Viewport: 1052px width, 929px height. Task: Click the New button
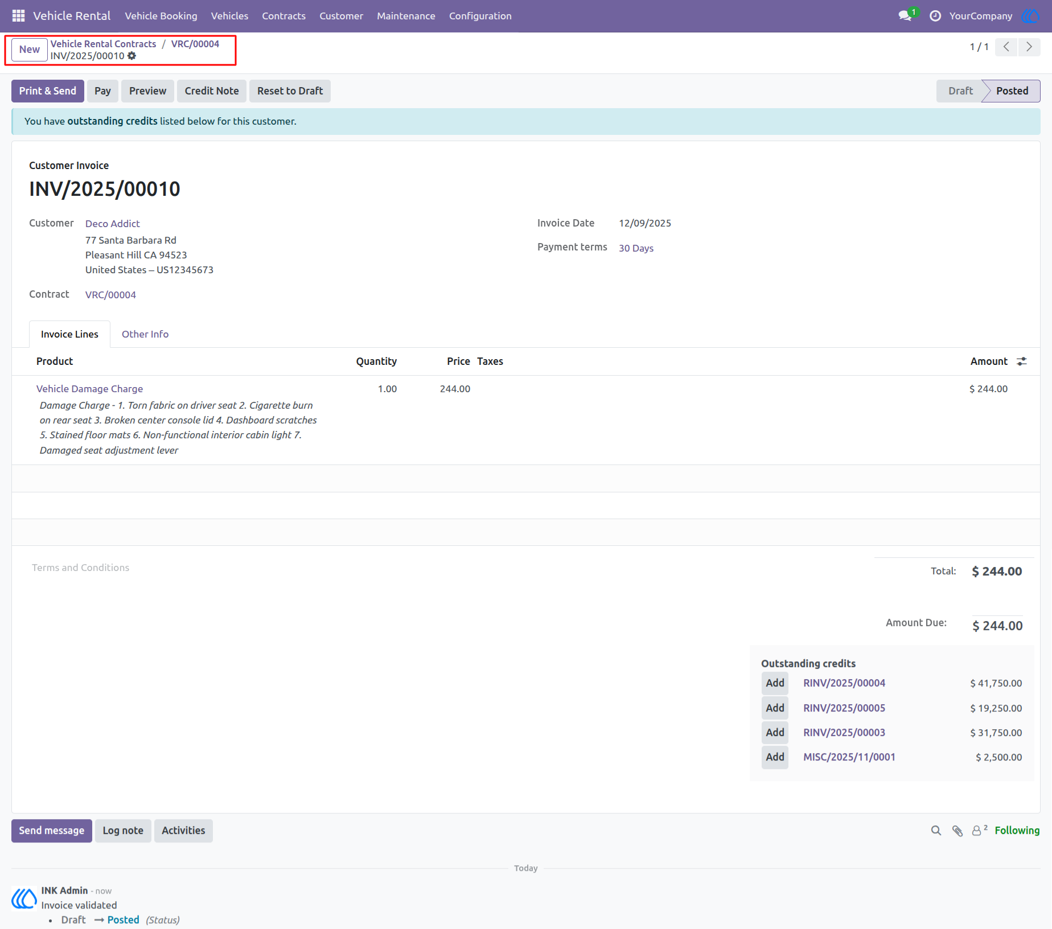30,50
